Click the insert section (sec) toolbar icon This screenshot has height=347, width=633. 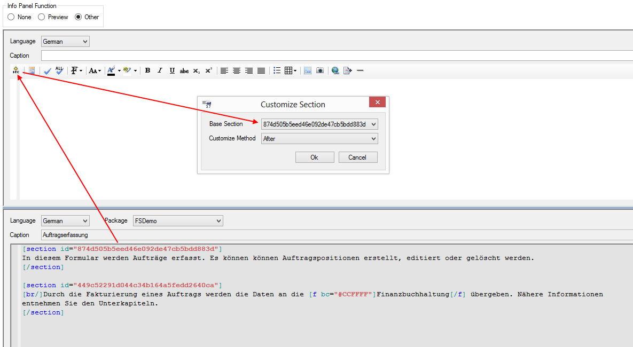[x=15, y=70]
